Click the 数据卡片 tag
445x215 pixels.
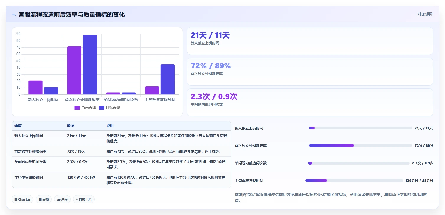(x=84, y=199)
